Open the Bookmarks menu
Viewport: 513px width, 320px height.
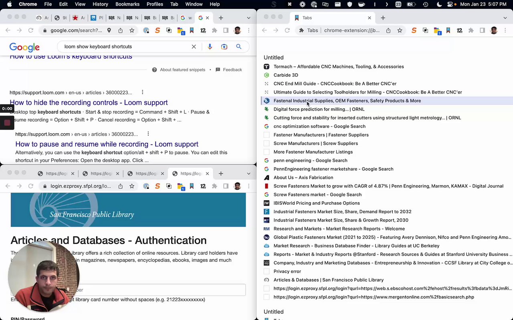coord(127,4)
